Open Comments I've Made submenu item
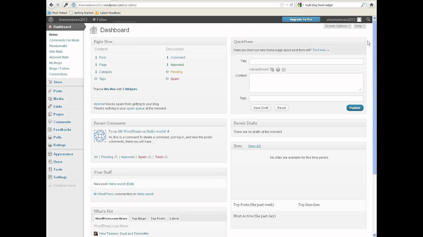This screenshot has height=237, width=423. pos(64,40)
